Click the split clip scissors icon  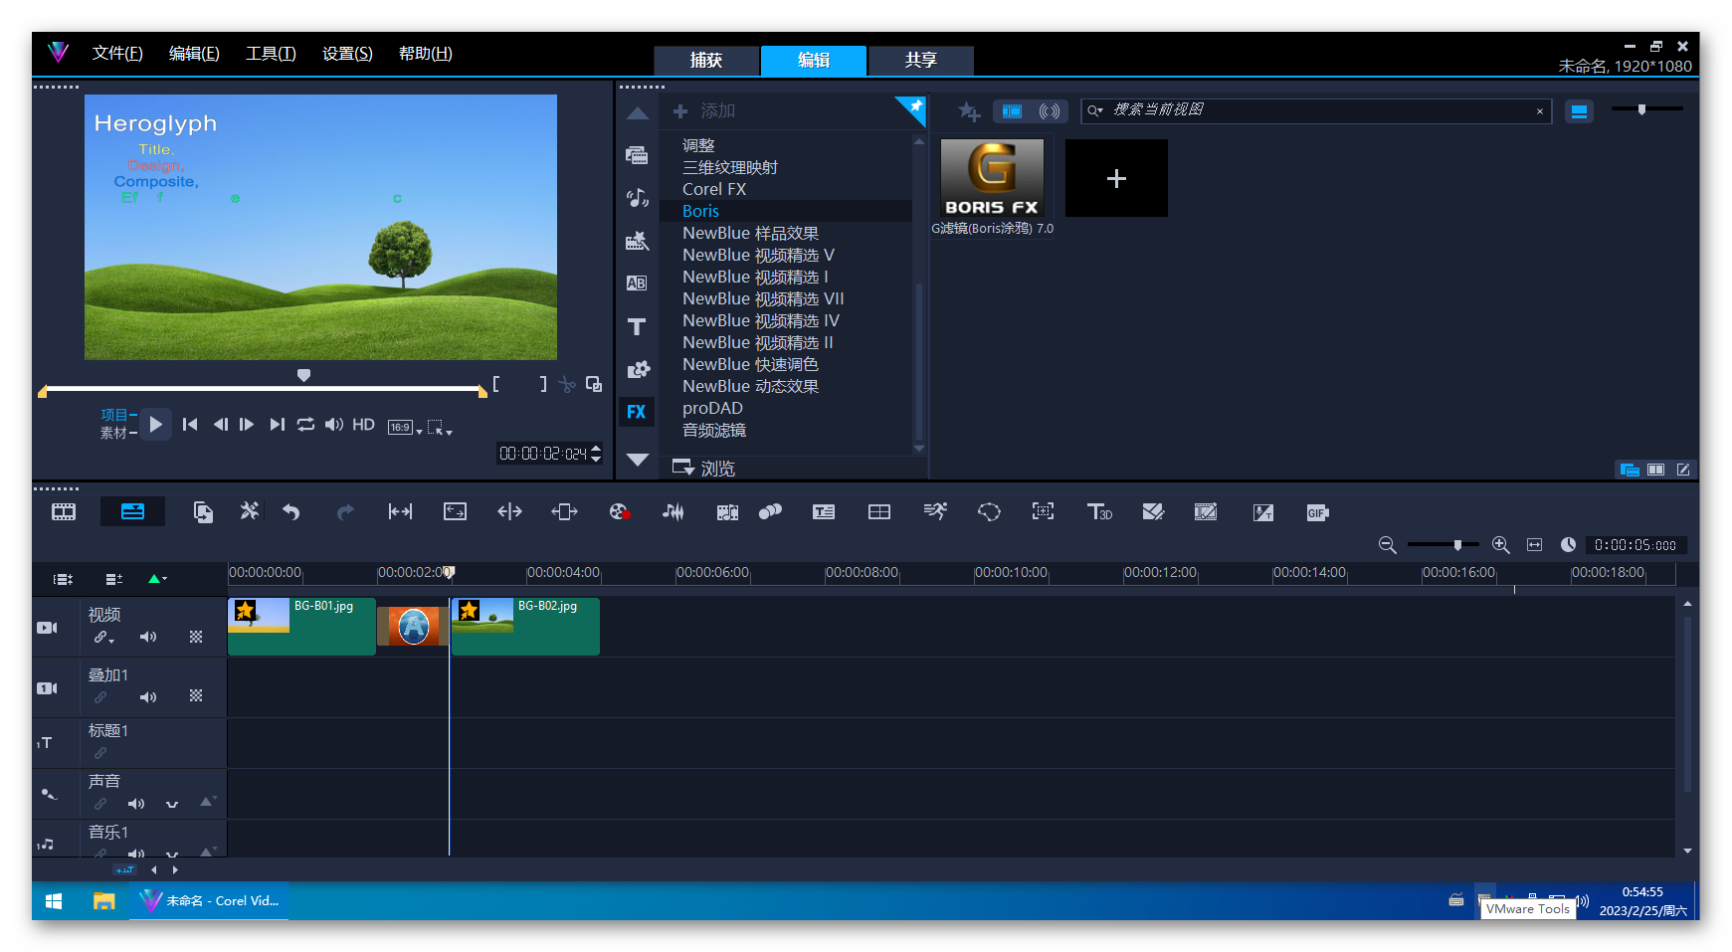[x=566, y=384]
